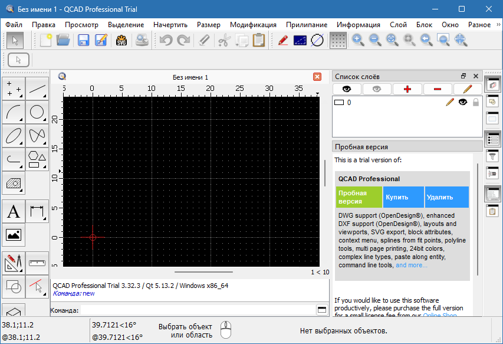Insert bitmap with the image tool

point(14,235)
